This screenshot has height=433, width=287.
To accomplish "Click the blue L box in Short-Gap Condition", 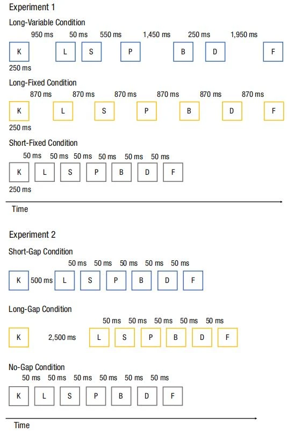I will [64, 280].
